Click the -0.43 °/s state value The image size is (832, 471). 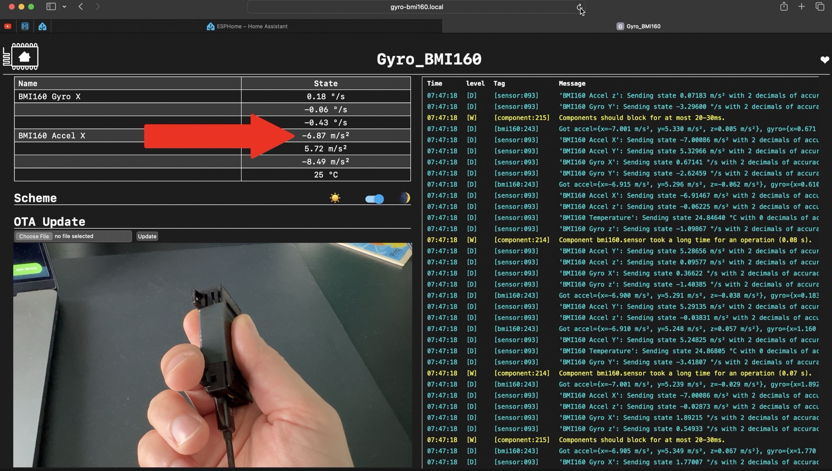click(326, 123)
